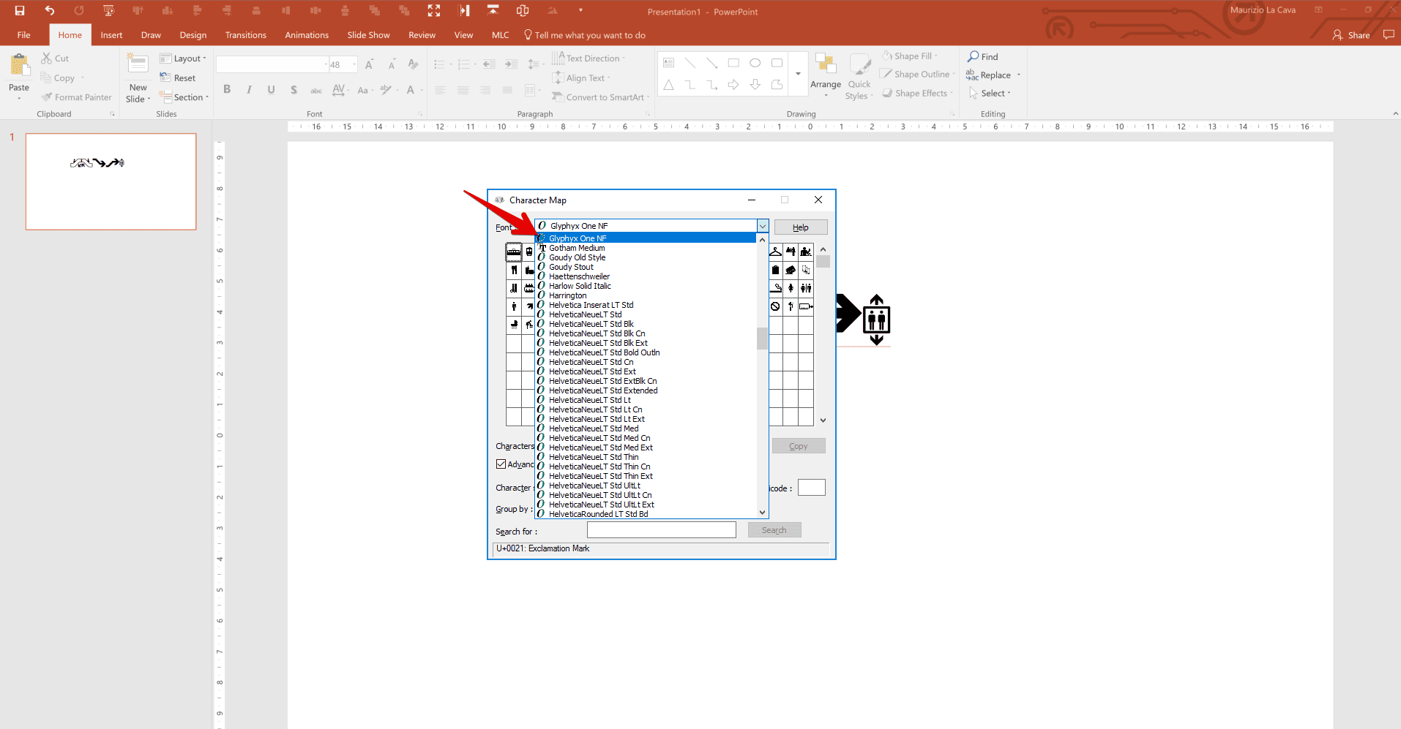Click inside the Search for field
The height and width of the screenshot is (729, 1401).
(661, 529)
